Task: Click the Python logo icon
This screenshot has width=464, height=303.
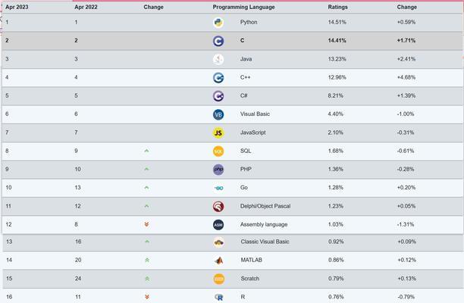Action: [x=218, y=23]
